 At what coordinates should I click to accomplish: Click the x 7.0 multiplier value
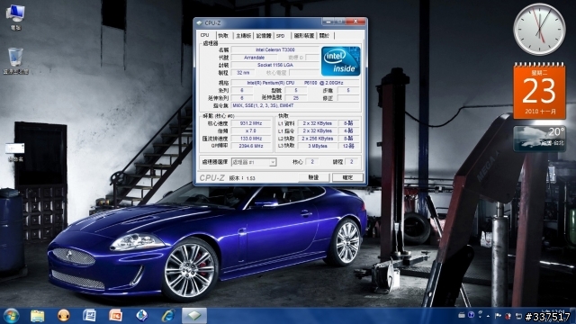[x=251, y=130]
